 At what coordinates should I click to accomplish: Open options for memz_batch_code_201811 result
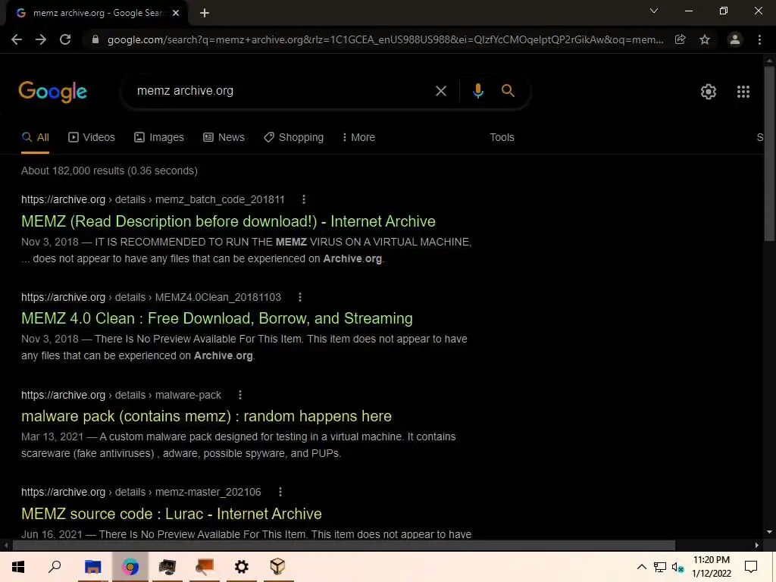(x=304, y=199)
